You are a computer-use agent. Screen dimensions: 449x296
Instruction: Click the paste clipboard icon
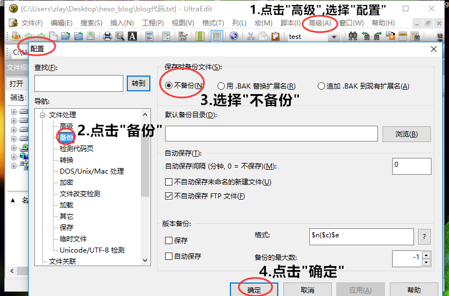point(275,36)
